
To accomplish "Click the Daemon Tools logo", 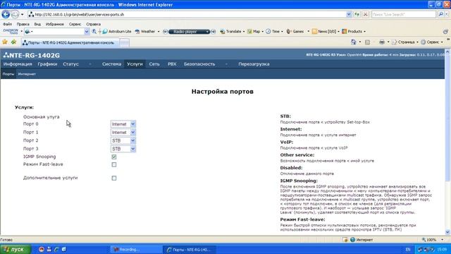I will pyautogui.click(x=11, y=31).
